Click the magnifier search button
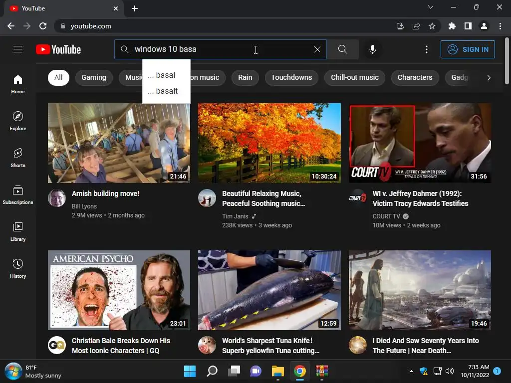Viewport: 511px width, 383px height. click(342, 49)
